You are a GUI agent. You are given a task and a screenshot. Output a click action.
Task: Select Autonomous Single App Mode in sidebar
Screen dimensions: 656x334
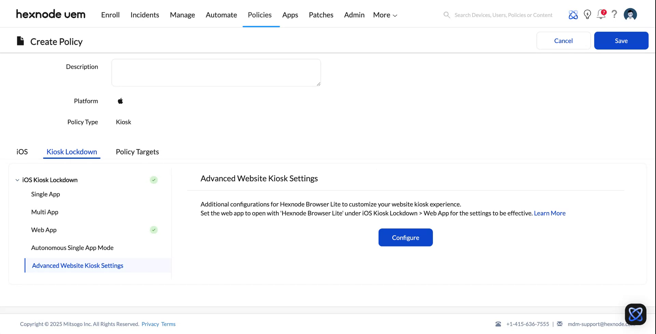tap(72, 248)
